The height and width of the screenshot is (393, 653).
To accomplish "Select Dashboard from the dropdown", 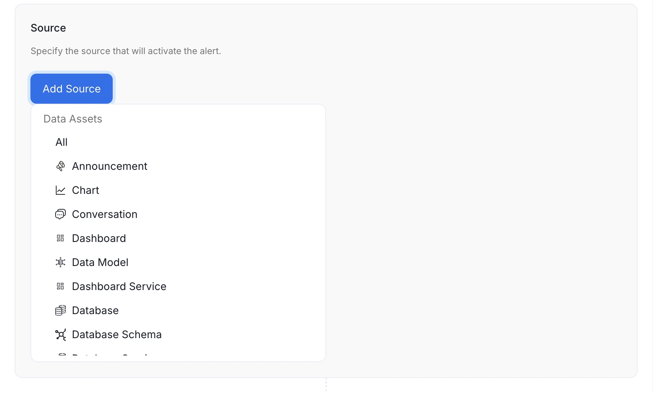I will click(x=99, y=238).
